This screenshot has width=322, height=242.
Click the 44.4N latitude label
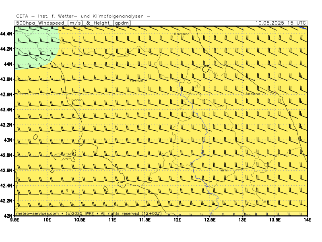point(6,33)
